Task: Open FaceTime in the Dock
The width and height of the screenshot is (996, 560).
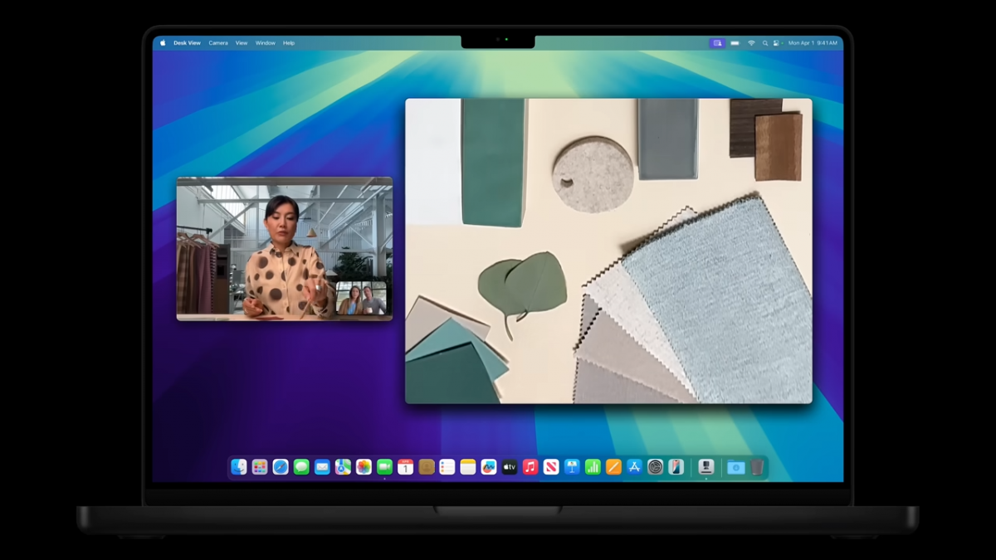Action: (384, 467)
